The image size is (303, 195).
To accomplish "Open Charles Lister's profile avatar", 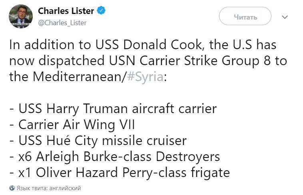I will point(21,16).
